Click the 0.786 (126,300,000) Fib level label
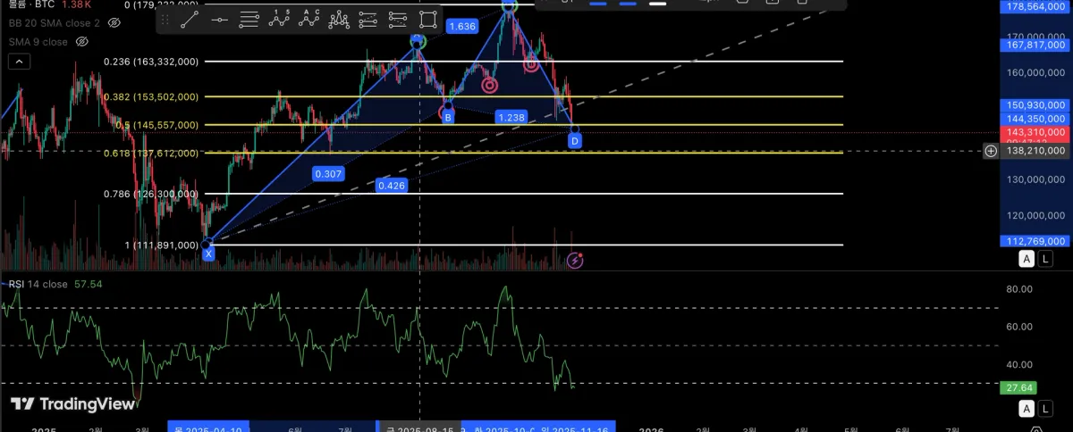The image size is (1073, 432). tap(150, 194)
